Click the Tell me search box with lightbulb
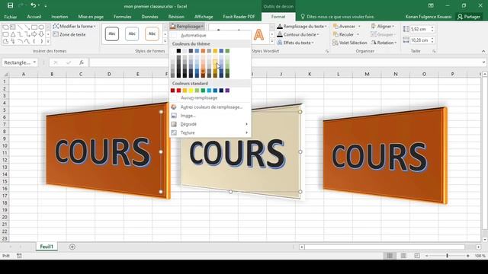The height and width of the screenshot is (274, 488). 338,17
